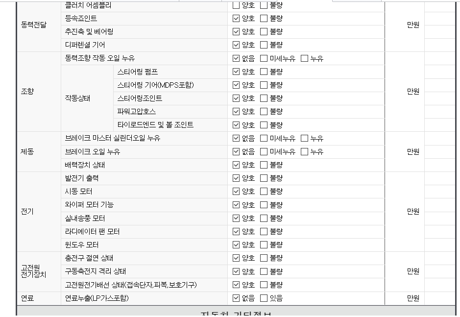Uncheck 양호 for 타이로드엔드 및 볼 조인트
Viewport: 460px width, 317px height.
point(236,125)
